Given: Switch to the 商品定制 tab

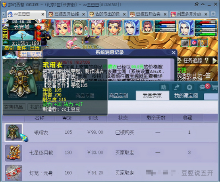Looking at the screenshot, I should [118, 96].
